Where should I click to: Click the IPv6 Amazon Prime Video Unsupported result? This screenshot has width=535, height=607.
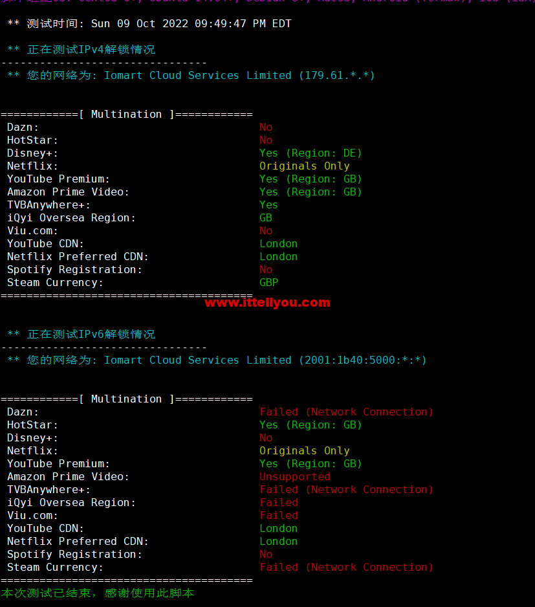(295, 476)
